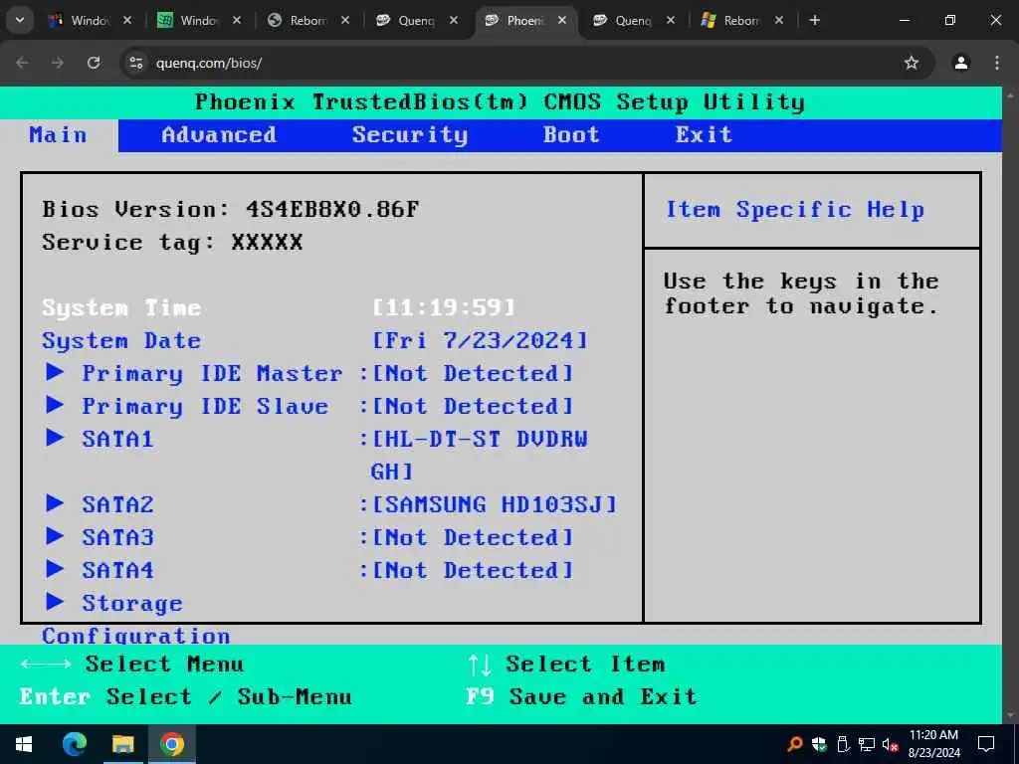Select the System Date item
The width and height of the screenshot is (1019, 764).
121,340
